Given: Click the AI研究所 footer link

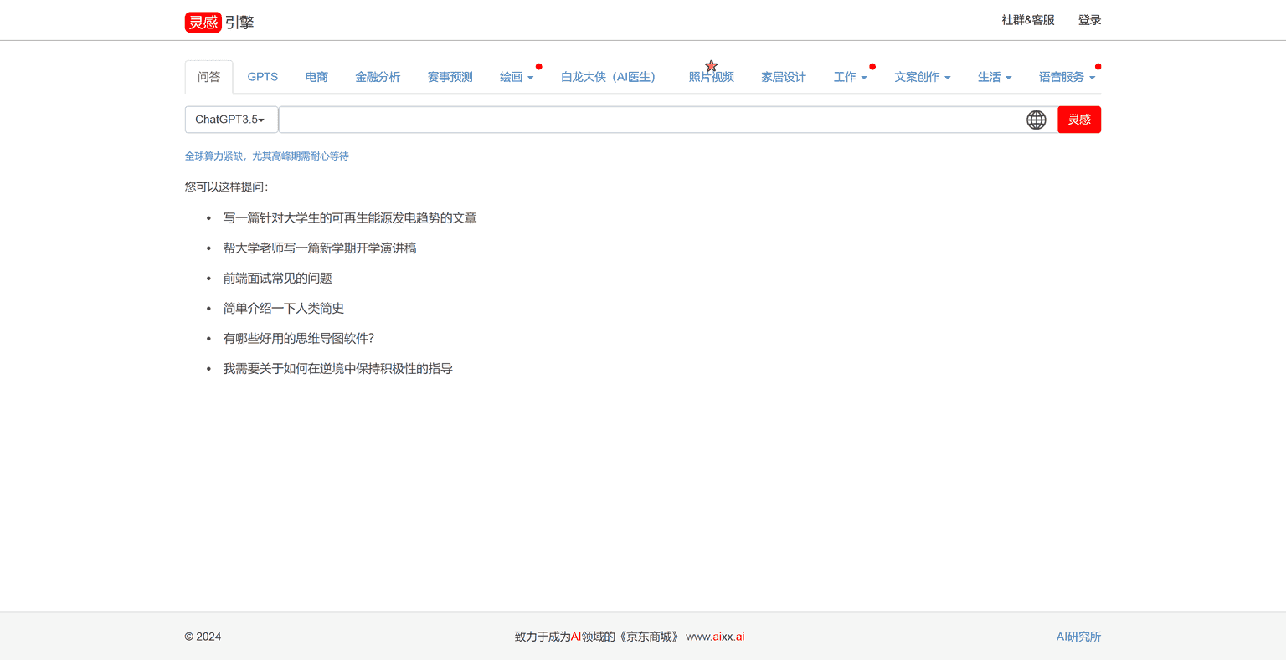Looking at the screenshot, I should coord(1078,637).
